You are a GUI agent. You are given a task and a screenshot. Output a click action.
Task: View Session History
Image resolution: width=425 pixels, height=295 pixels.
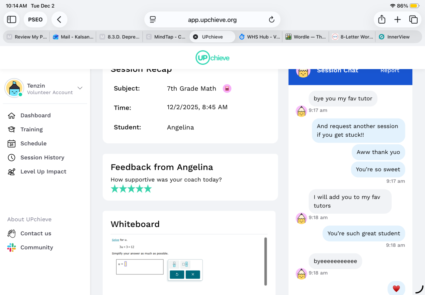42,158
